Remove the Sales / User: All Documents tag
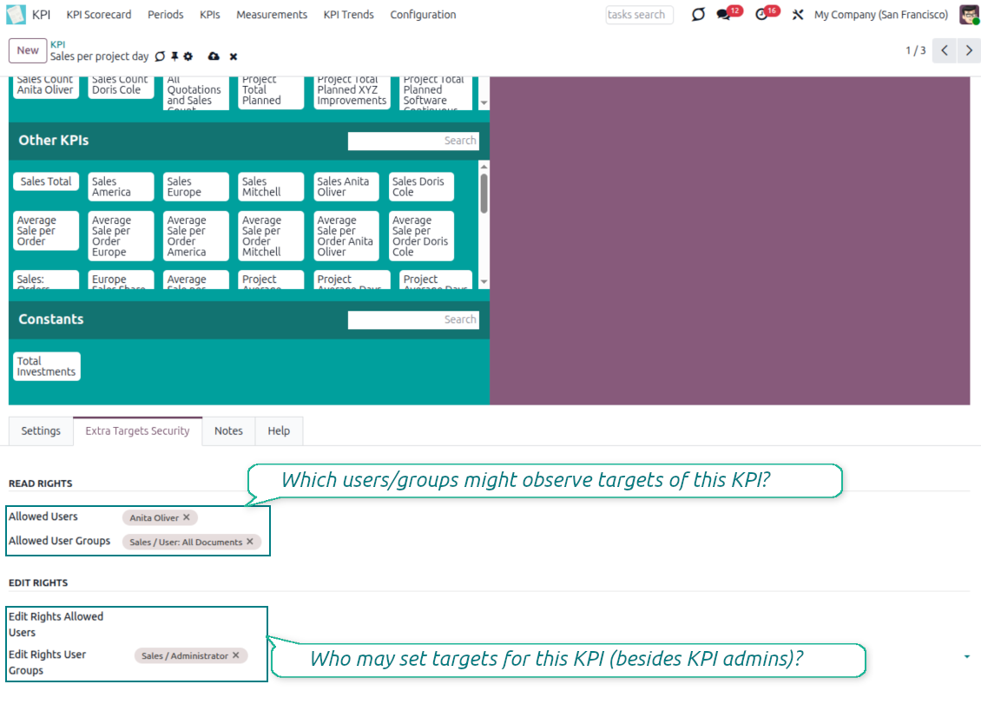The image size is (981, 704). coord(250,542)
